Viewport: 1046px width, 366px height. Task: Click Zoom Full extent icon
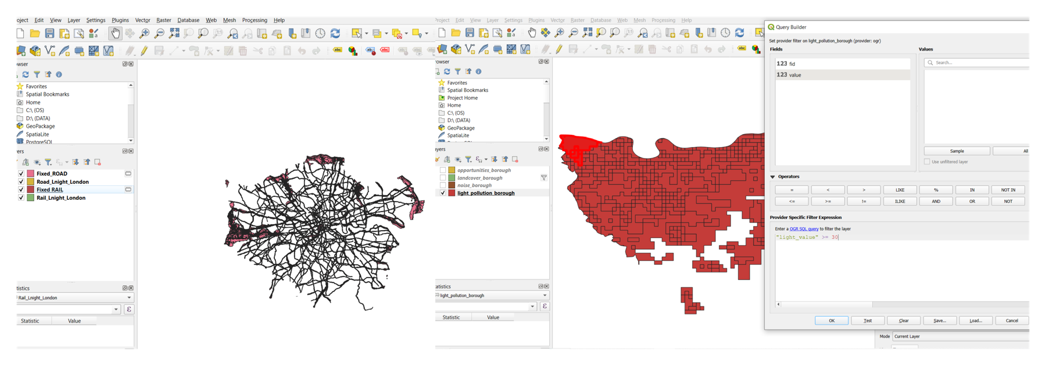pos(174,34)
